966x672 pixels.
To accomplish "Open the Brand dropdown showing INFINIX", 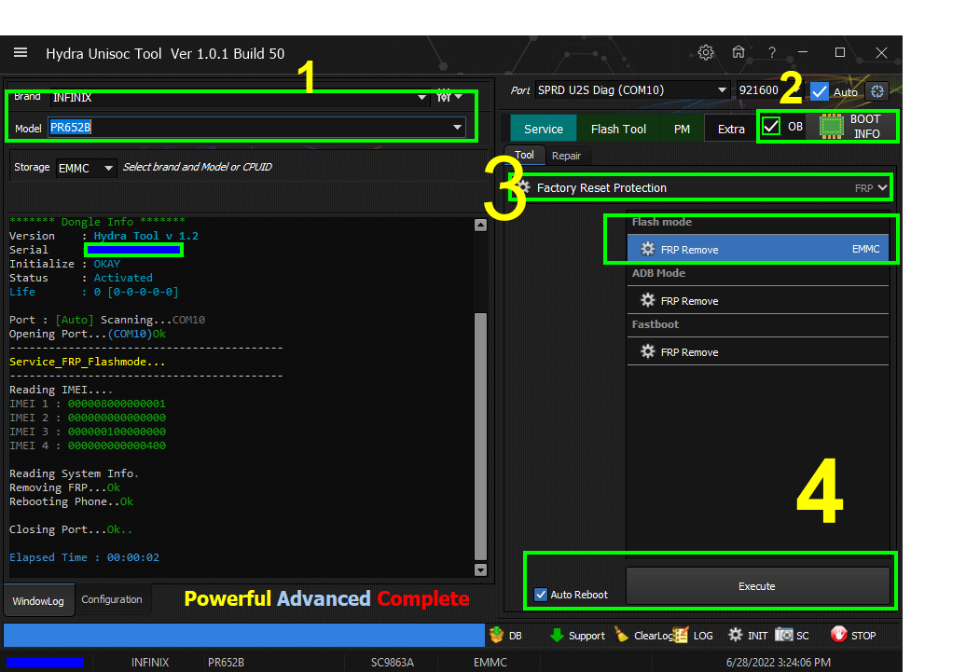I will point(239,97).
